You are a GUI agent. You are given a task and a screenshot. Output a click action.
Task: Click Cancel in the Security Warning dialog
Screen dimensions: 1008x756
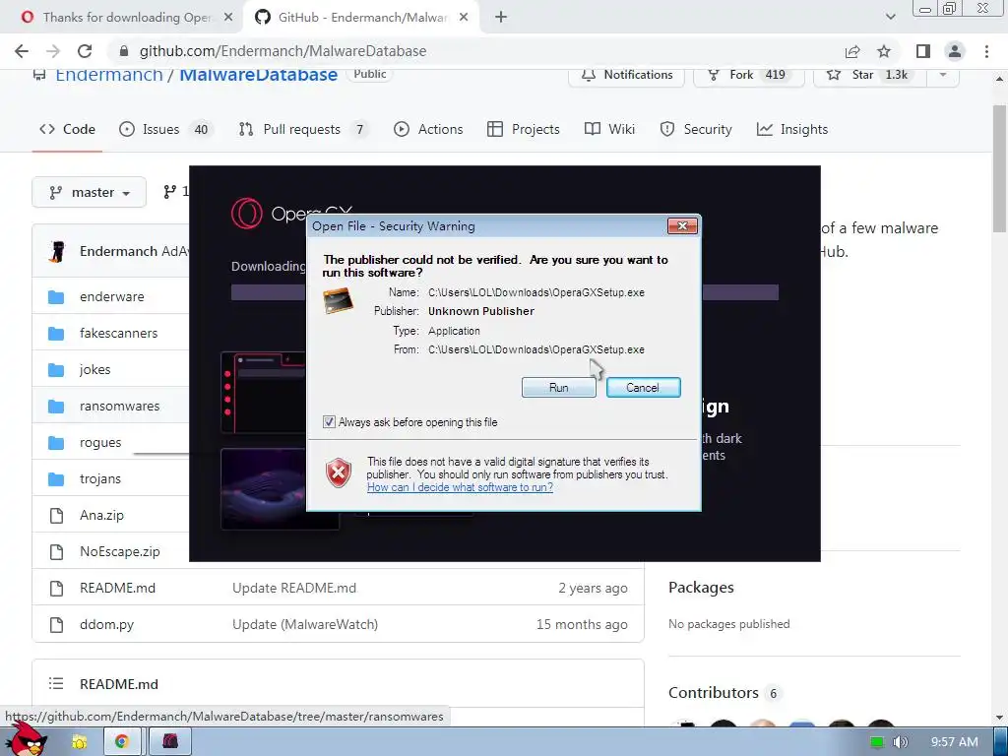coord(644,388)
